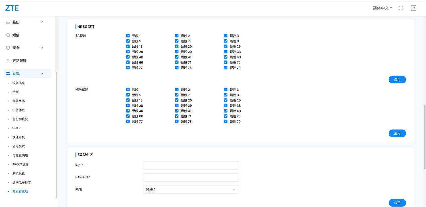This screenshot has width=426, height=207.
Task: Uncheck SA锁频 频段 79
Action: coord(225,68)
